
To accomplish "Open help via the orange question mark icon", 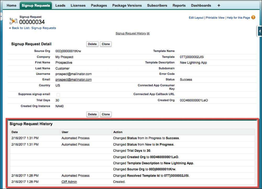I will (x=253, y=17).
